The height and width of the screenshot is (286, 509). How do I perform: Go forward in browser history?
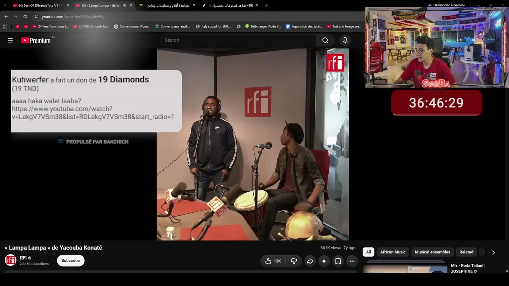coord(16,17)
